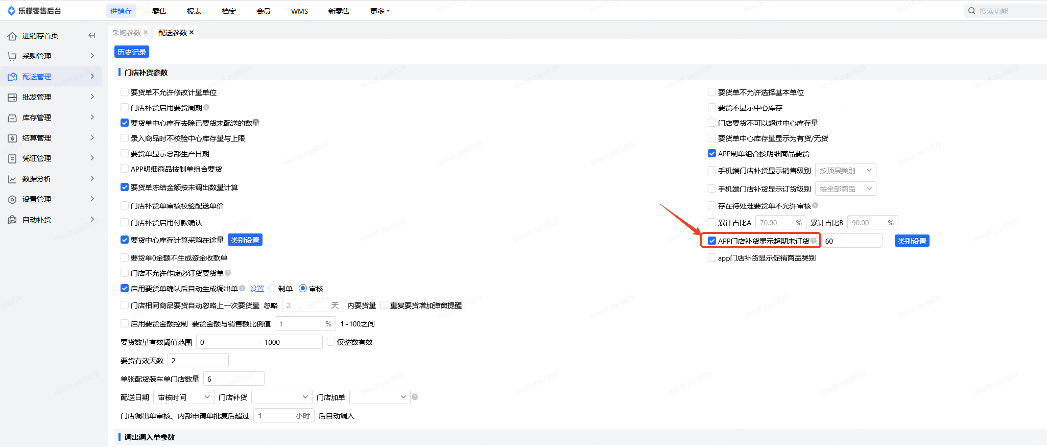
Task: Click the 采购管理 shopping cart icon
Action: coord(12,56)
